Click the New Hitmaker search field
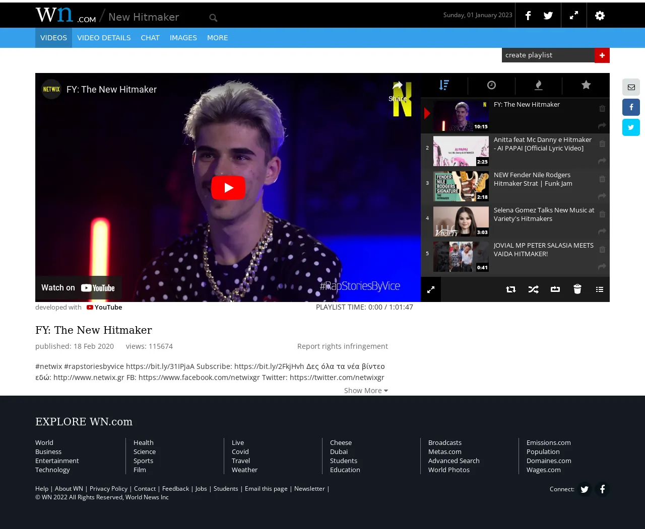The width and height of the screenshot is (645, 529). (x=156, y=17)
